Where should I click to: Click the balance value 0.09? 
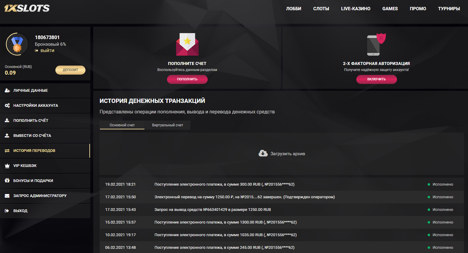point(10,73)
